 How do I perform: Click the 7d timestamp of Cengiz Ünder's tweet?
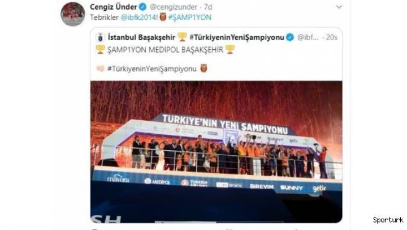click(208, 7)
